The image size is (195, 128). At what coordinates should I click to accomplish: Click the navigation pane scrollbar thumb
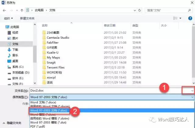[35, 54]
